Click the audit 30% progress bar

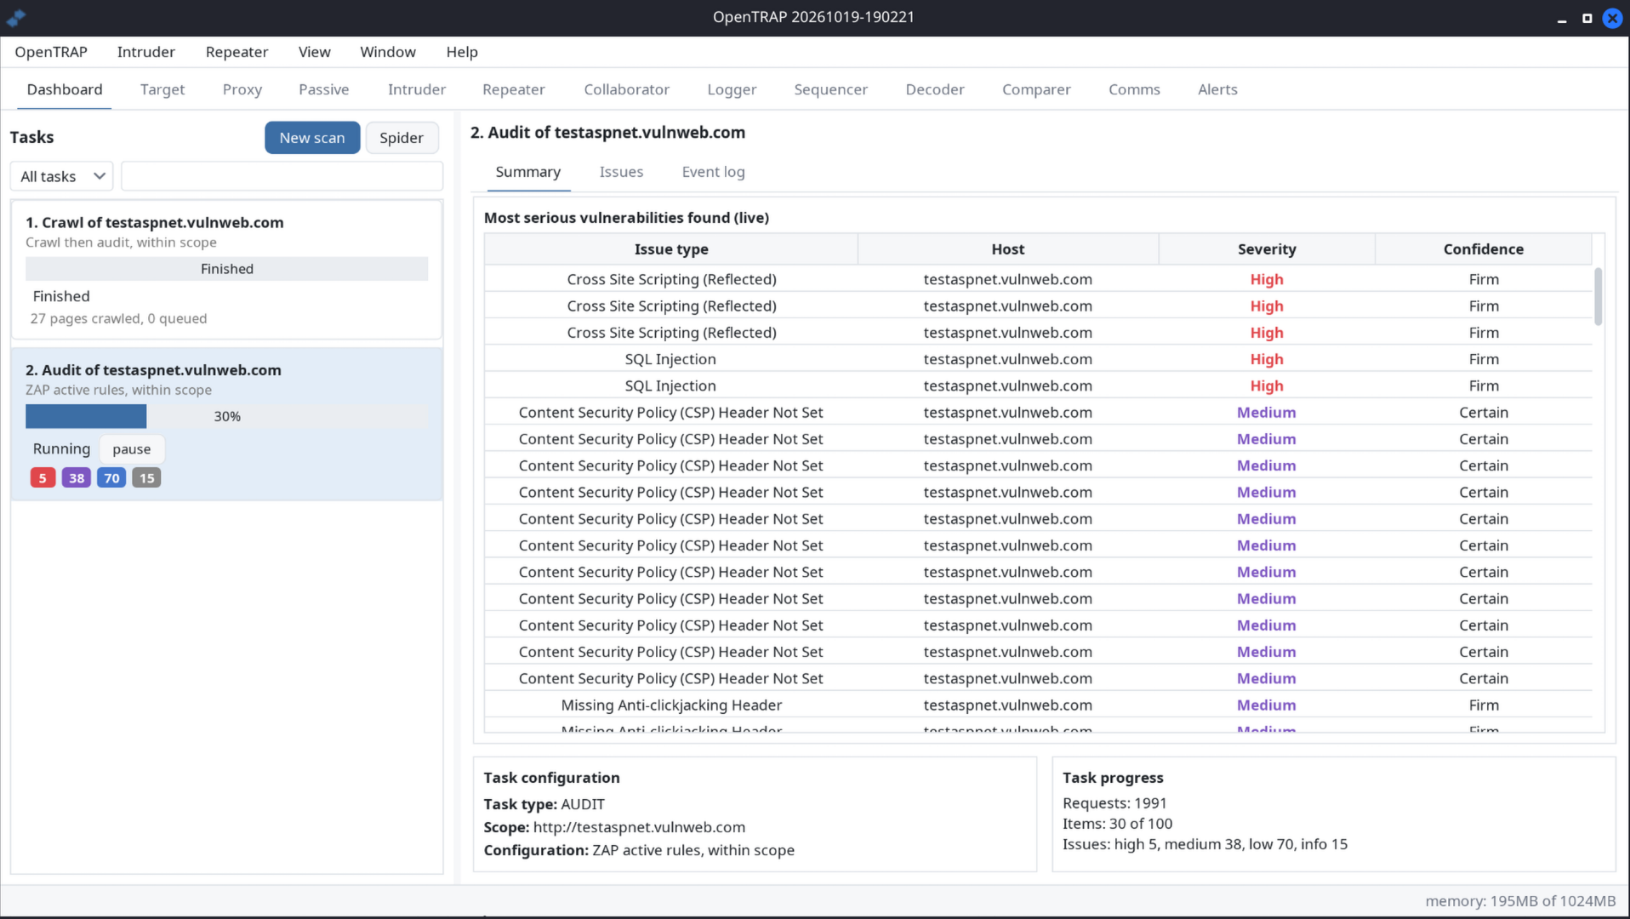click(x=226, y=416)
